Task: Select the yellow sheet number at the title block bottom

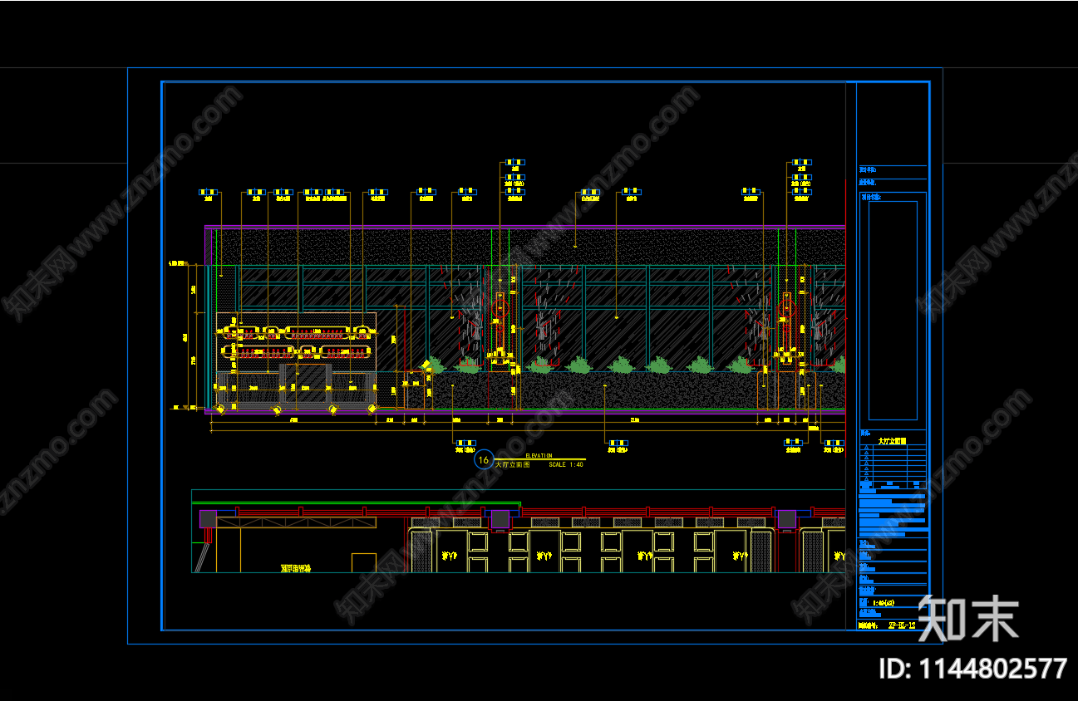Action: (902, 625)
